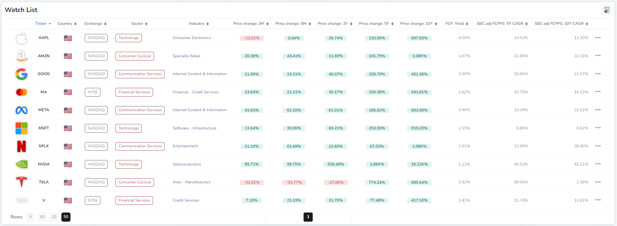Image resolution: width=617 pixels, height=226 pixels.
Task: Open the Auto - Manufacturers industry link
Action: [191, 182]
